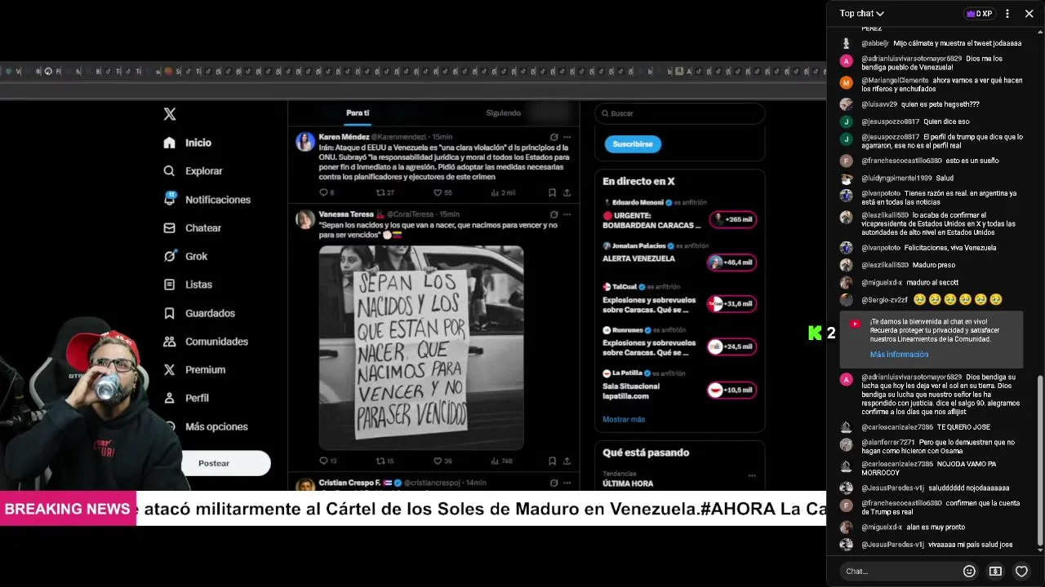
Task: Click Más información in chat welcome notice
Action: [899, 355]
